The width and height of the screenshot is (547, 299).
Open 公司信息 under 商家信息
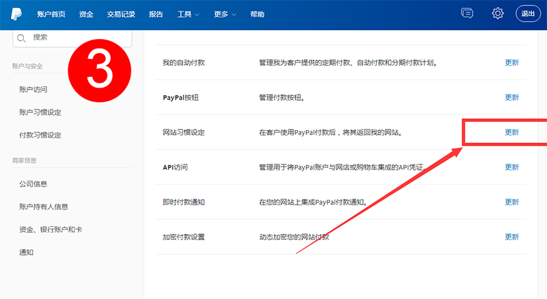34,183
